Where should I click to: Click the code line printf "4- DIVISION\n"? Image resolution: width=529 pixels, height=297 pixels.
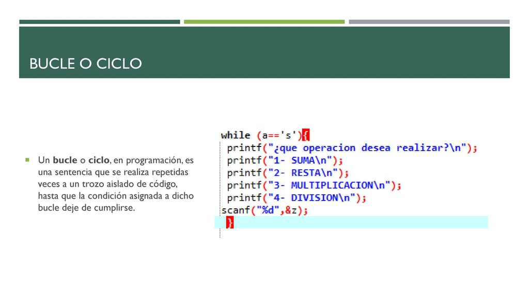point(296,197)
